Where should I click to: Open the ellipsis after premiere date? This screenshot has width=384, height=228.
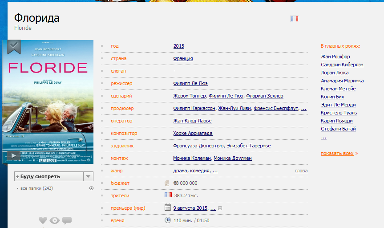coord(213,208)
